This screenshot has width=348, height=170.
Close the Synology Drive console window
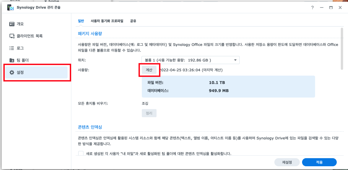(x=340, y=8)
